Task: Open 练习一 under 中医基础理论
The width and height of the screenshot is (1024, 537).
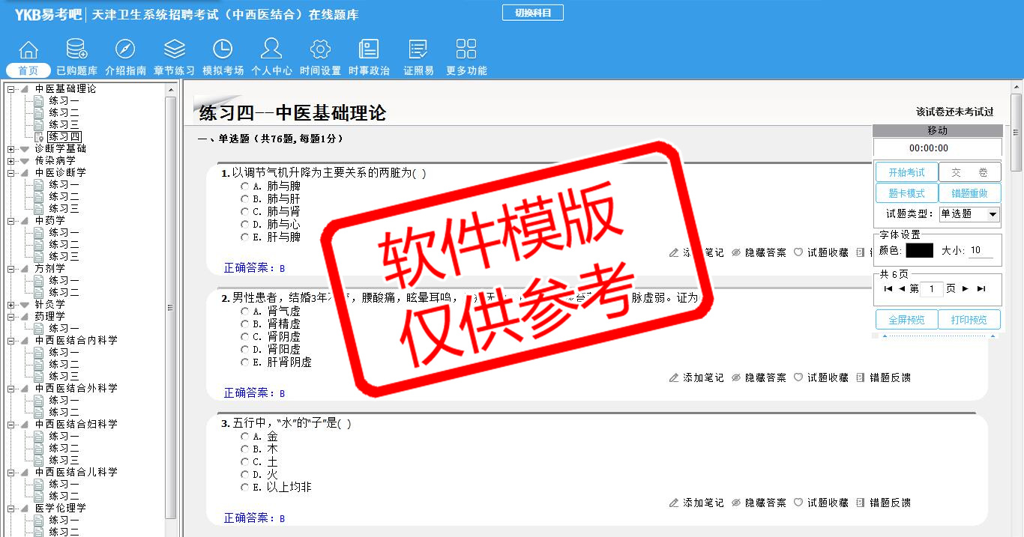Action: (64, 100)
